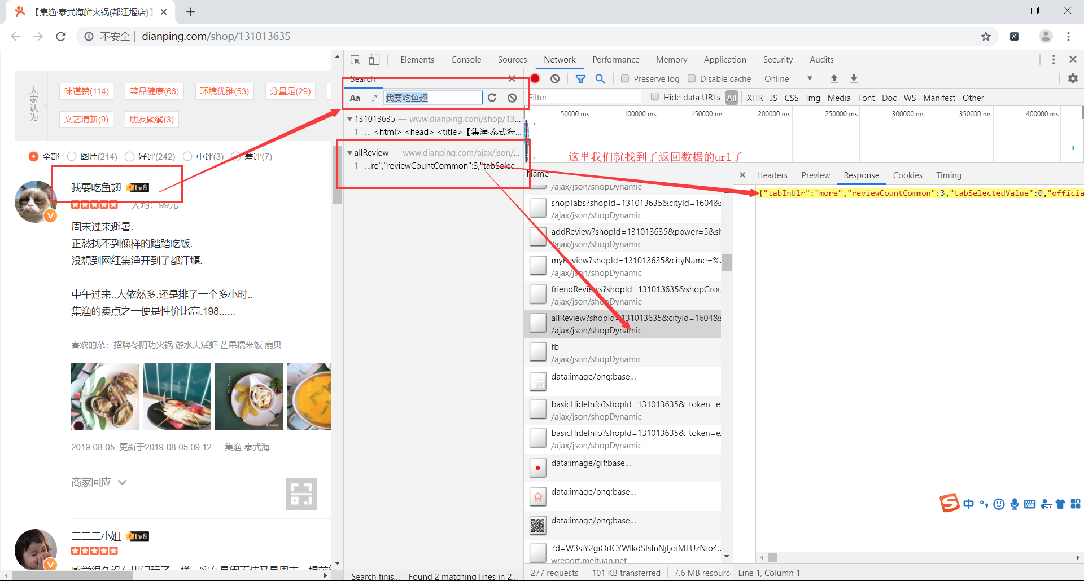1084x581 pixels.
Task: Click the QR code icon under review
Action: [301, 494]
